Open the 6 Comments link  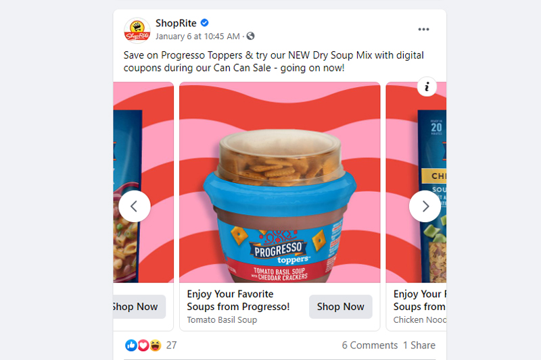369,345
